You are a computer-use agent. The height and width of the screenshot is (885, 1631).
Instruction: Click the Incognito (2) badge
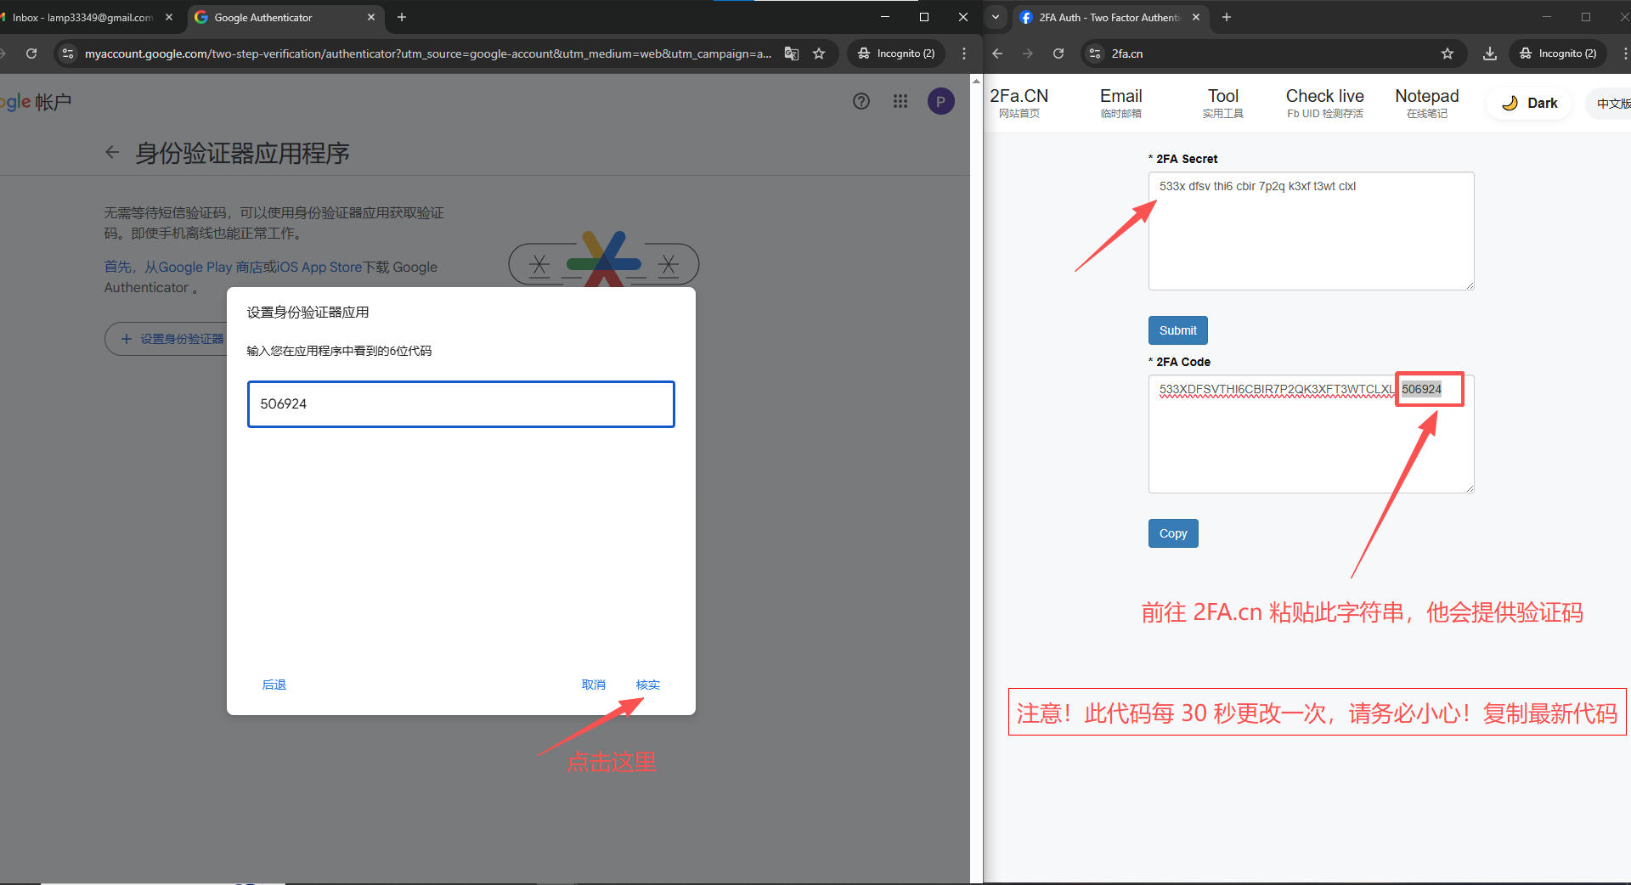(896, 54)
